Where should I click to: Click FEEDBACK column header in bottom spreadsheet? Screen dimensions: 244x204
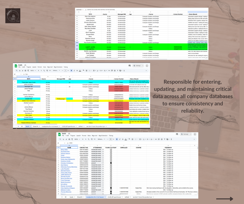point(168,148)
